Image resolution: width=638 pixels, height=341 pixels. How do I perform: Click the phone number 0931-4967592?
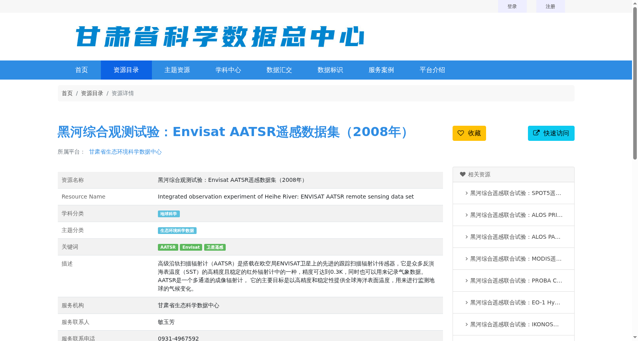tap(178, 339)
